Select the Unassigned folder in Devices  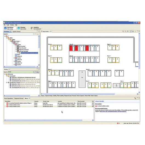point(12,76)
